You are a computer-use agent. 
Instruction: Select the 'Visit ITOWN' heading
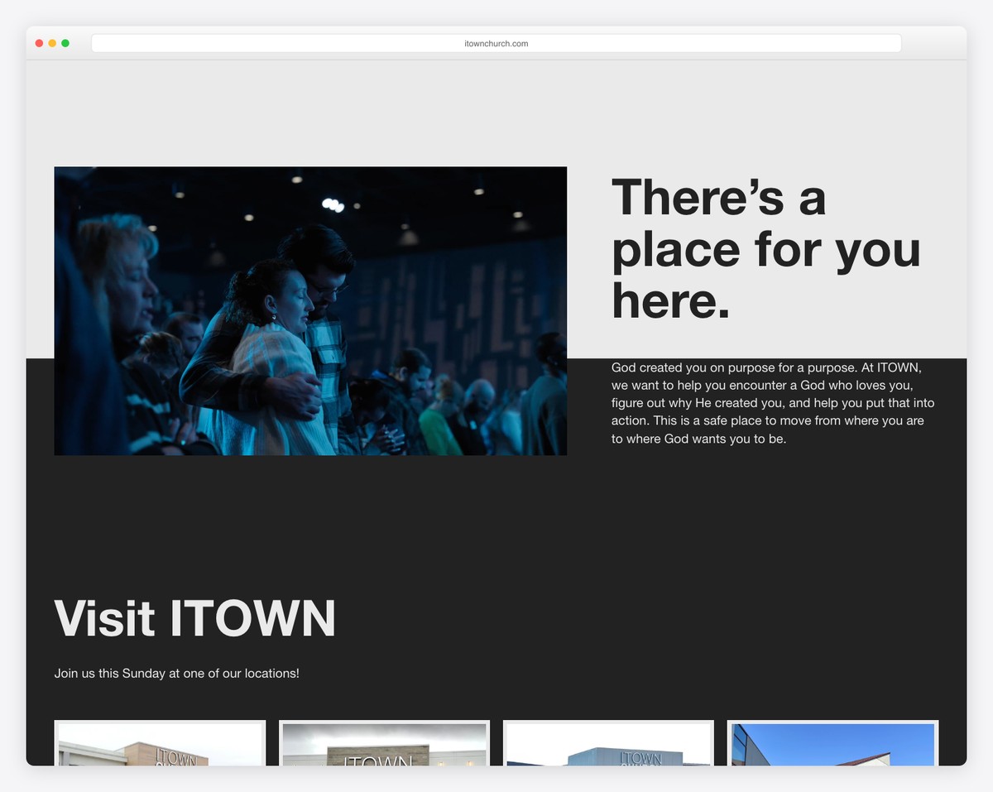tap(194, 618)
